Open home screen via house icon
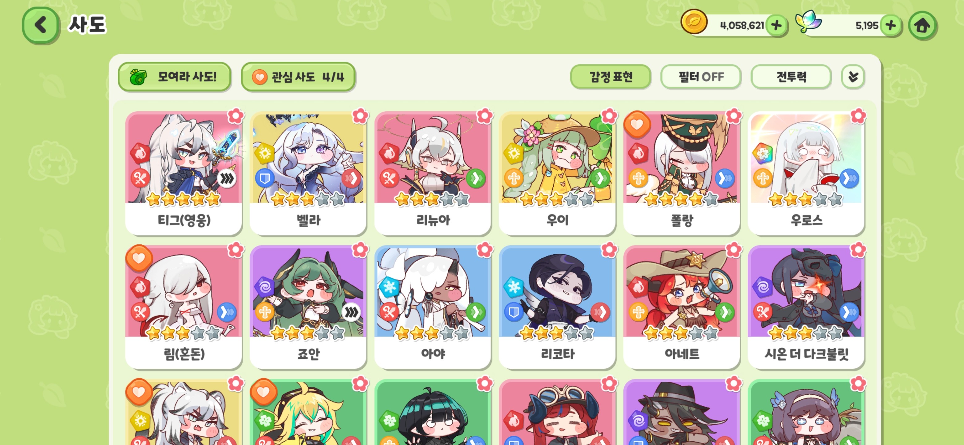 click(x=922, y=26)
